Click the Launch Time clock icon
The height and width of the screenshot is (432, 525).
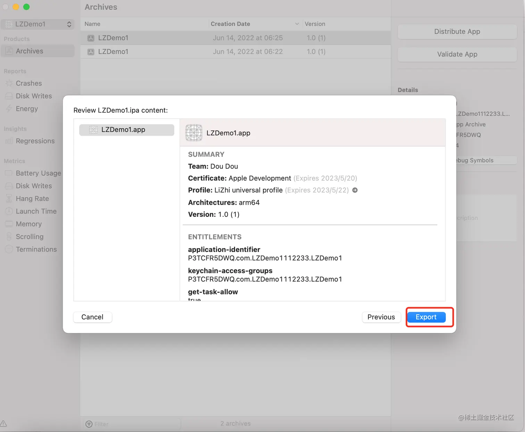(9, 211)
